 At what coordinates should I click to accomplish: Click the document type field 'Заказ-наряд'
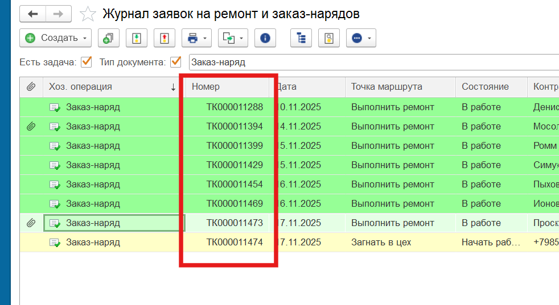point(370,62)
